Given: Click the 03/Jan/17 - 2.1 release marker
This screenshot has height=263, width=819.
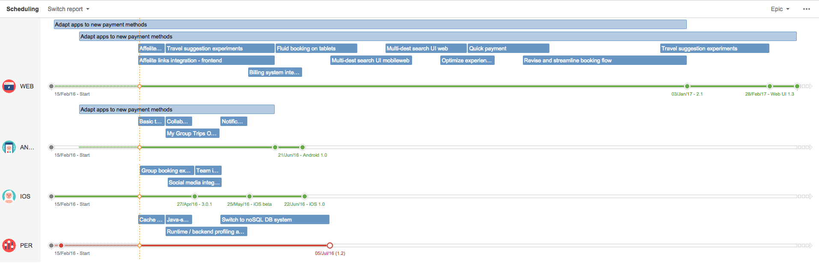Looking at the screenshot, I should tap(687, 86).
